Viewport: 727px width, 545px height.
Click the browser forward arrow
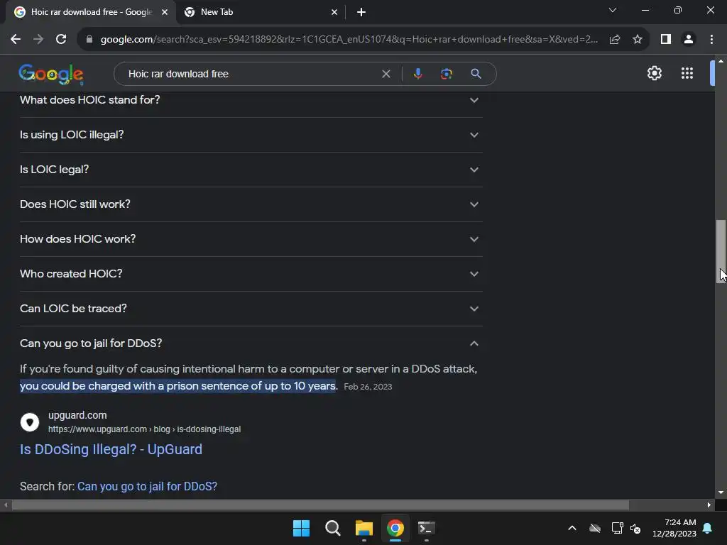pyautogui.click(x=38, y=40)
